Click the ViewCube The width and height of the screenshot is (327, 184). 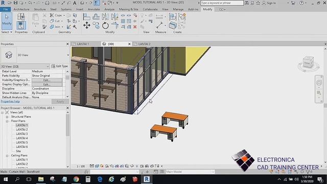(309, 62)
